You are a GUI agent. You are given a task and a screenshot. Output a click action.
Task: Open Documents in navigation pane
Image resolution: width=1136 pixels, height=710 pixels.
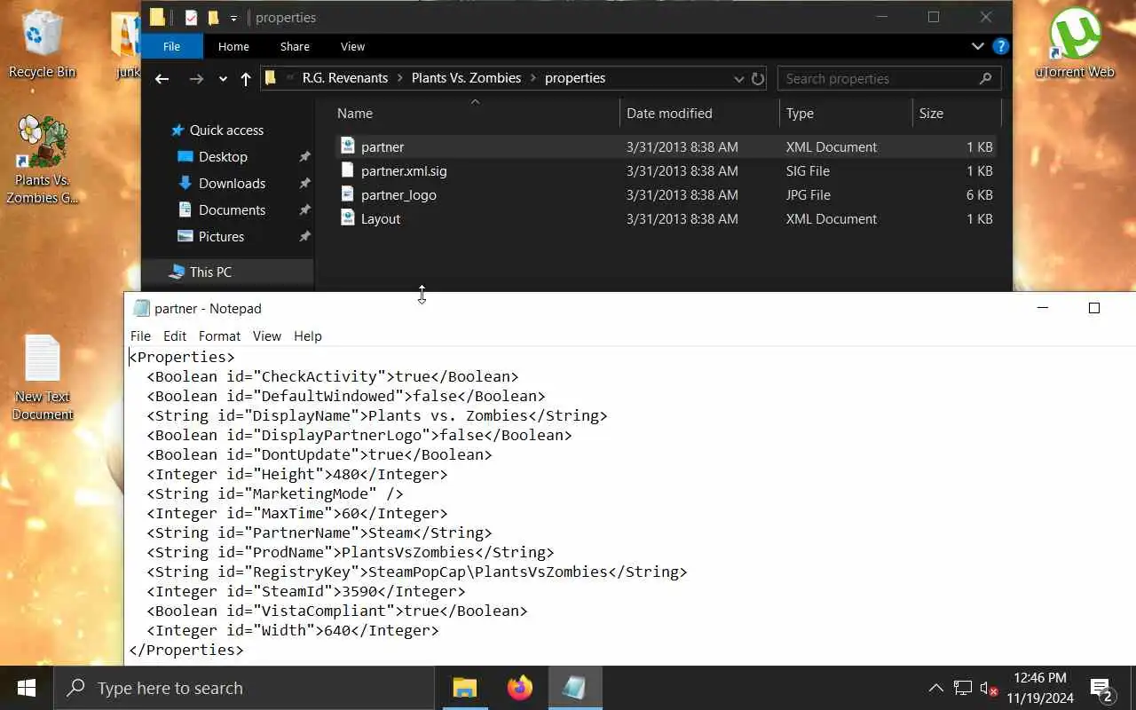(232, 209)
